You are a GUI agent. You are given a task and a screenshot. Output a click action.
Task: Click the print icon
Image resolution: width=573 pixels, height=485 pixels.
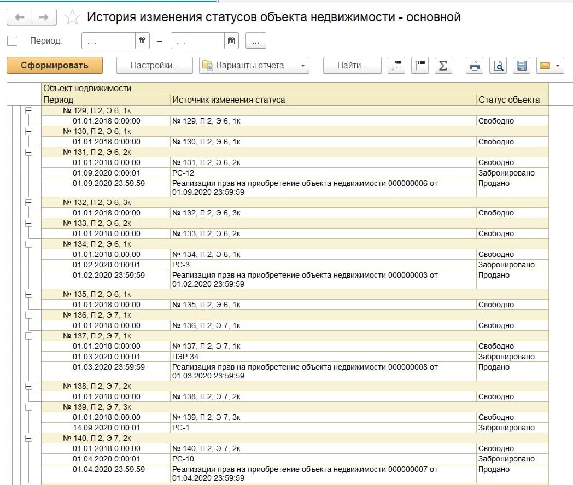[x=475, y=66]
